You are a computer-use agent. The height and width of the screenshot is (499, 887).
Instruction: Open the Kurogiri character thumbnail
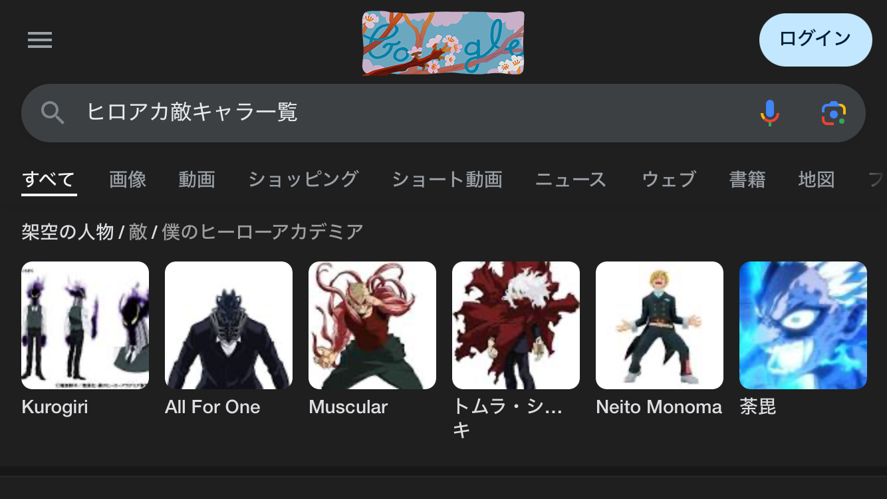(85, 325)
